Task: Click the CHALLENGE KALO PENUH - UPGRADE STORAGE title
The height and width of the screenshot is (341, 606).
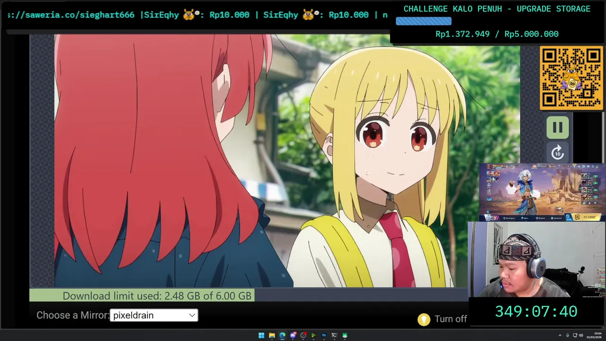Action: click(x=497, y=9)
